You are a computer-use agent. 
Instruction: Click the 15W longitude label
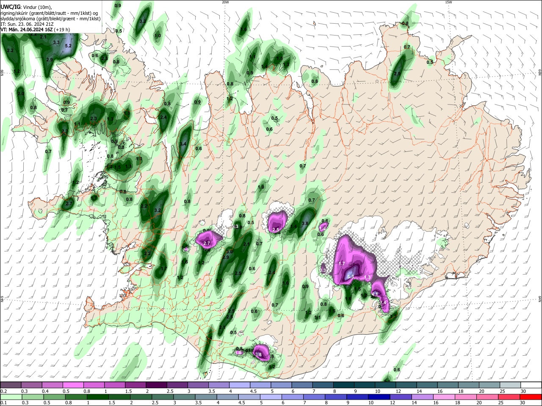click(448, 2)
